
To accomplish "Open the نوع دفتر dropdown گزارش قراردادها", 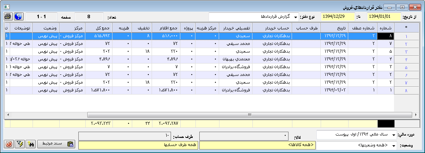I will coord(254,17).
